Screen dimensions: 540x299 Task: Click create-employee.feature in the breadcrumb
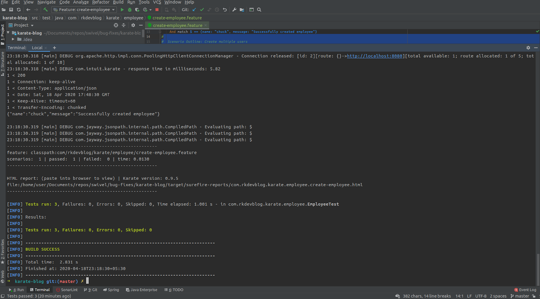[175, 18]
